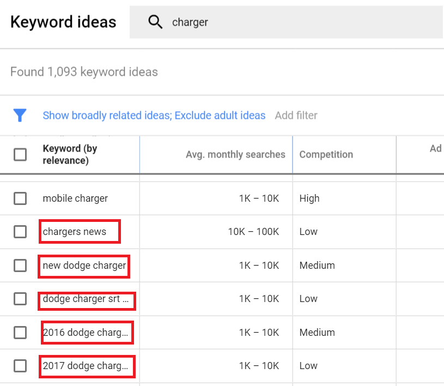
Task: Check the checkbox for new dodge charger
Action: point(20,266)
